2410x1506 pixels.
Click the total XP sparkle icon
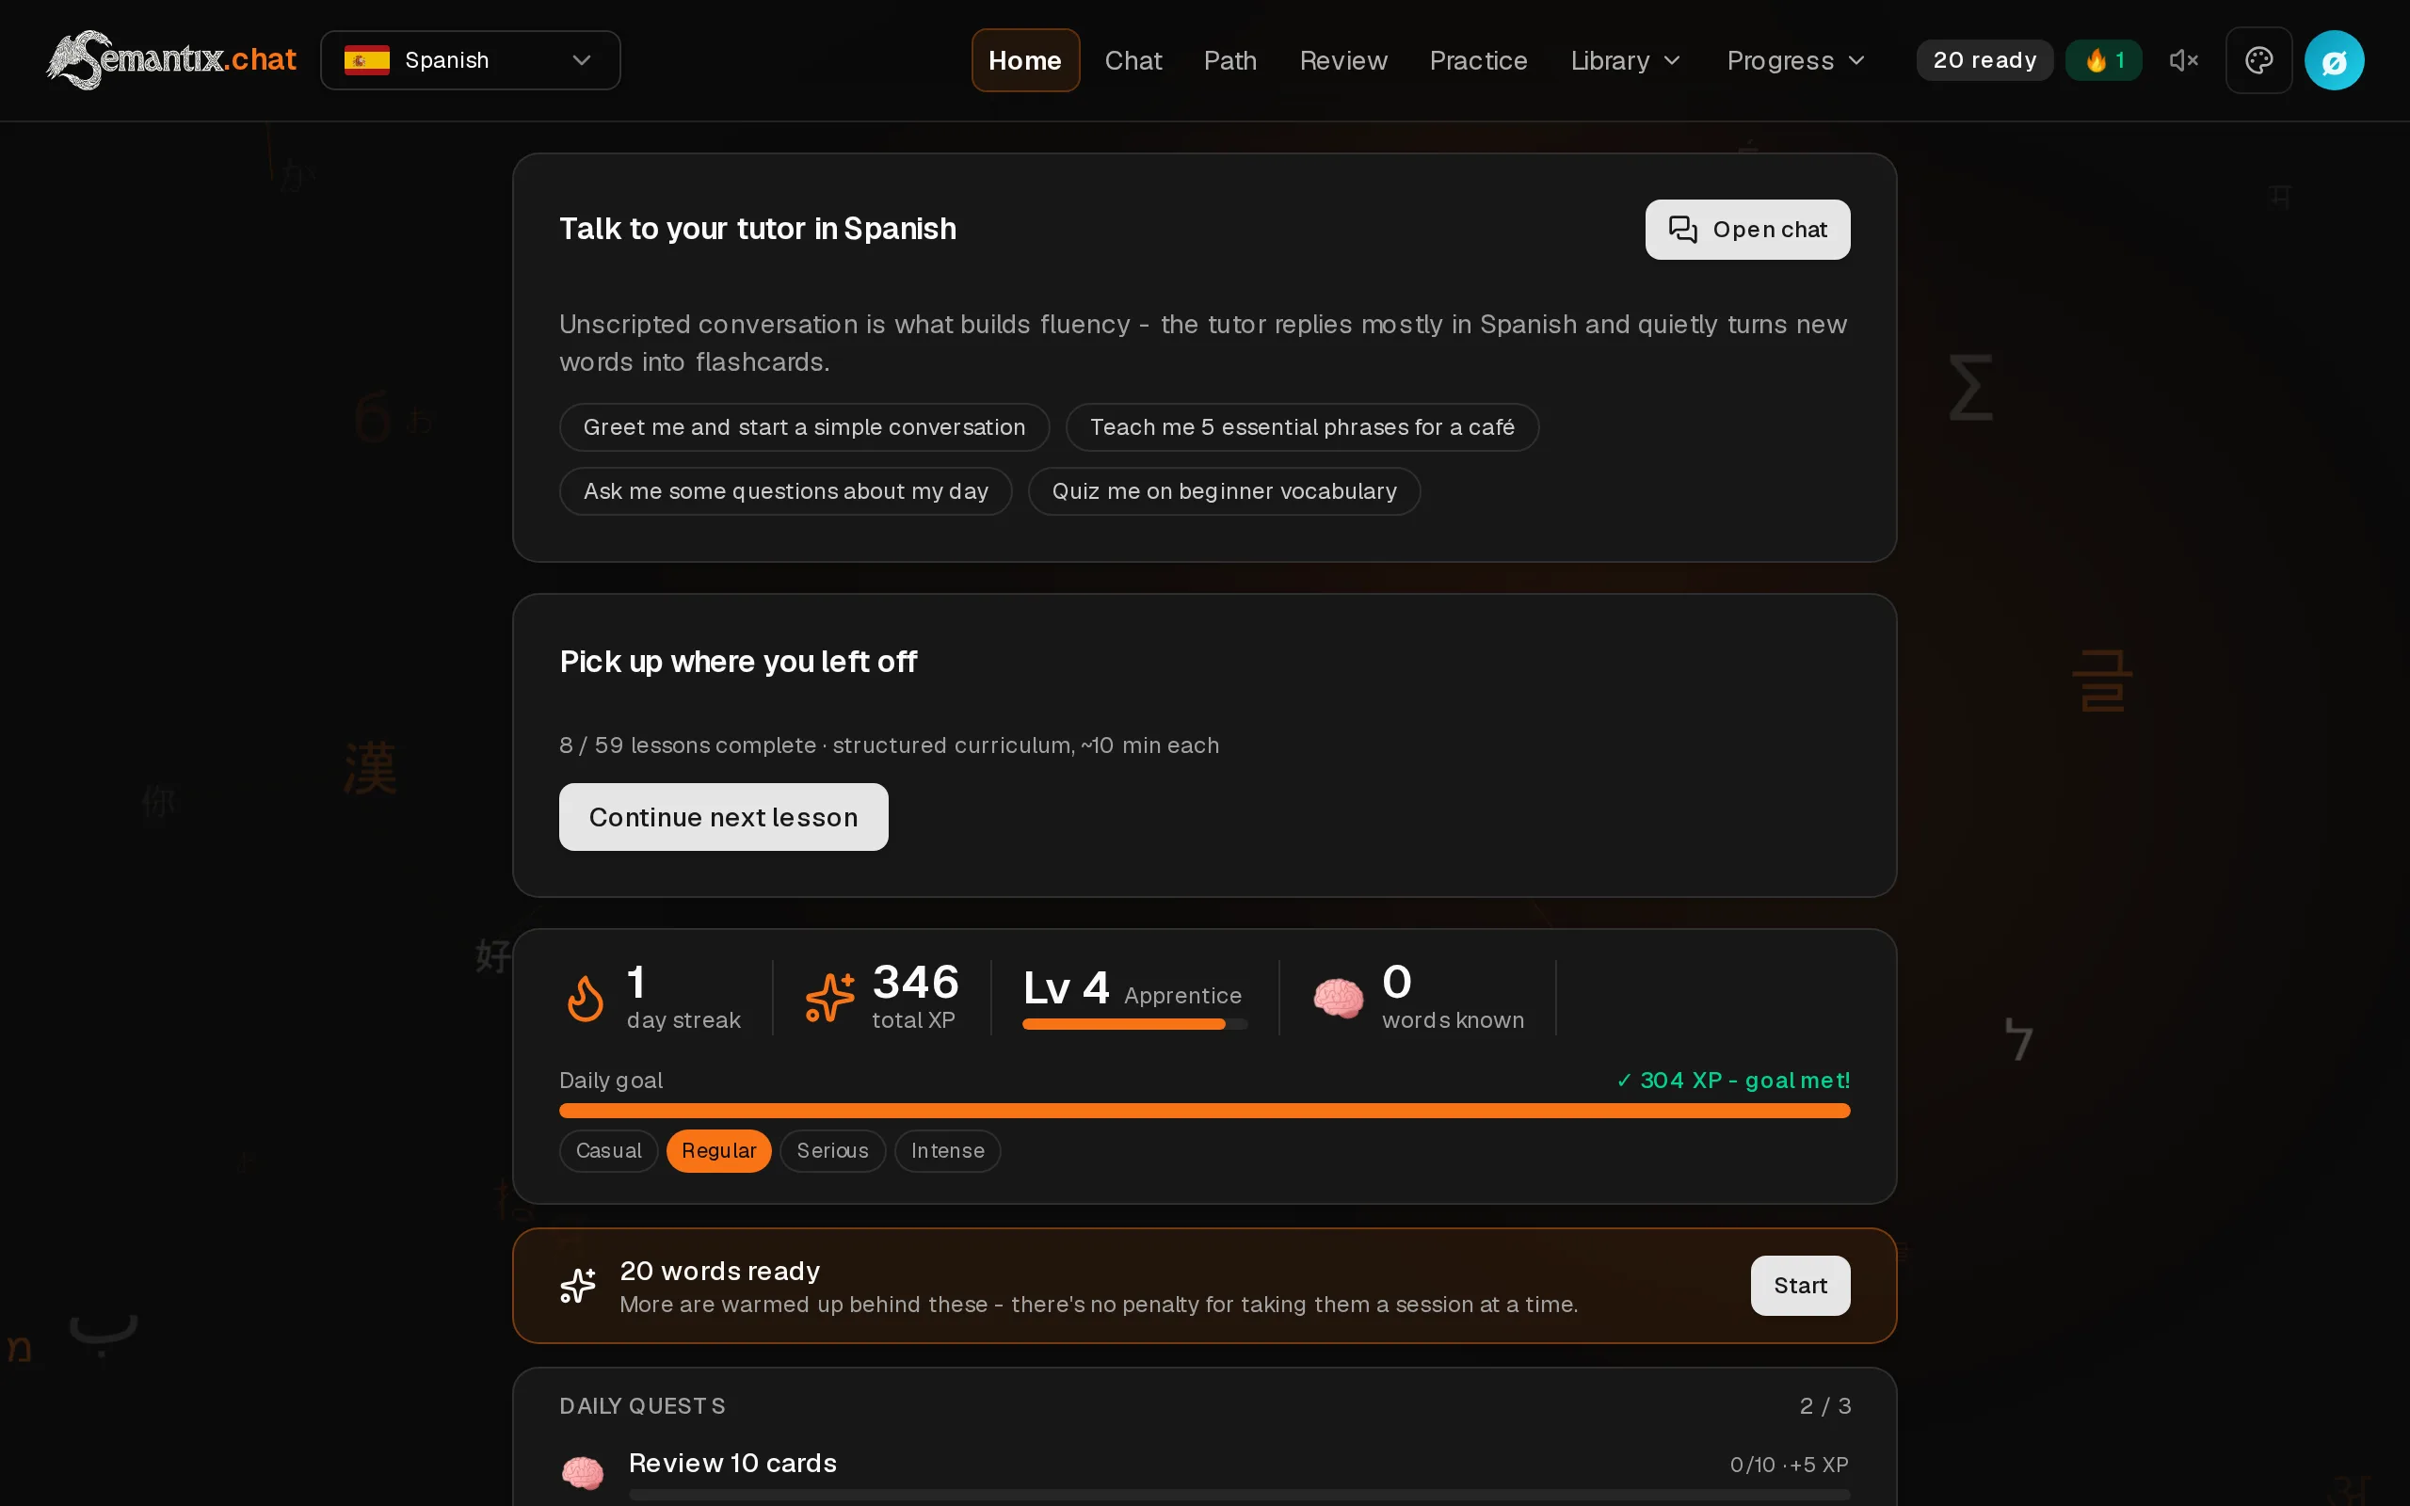829,997
